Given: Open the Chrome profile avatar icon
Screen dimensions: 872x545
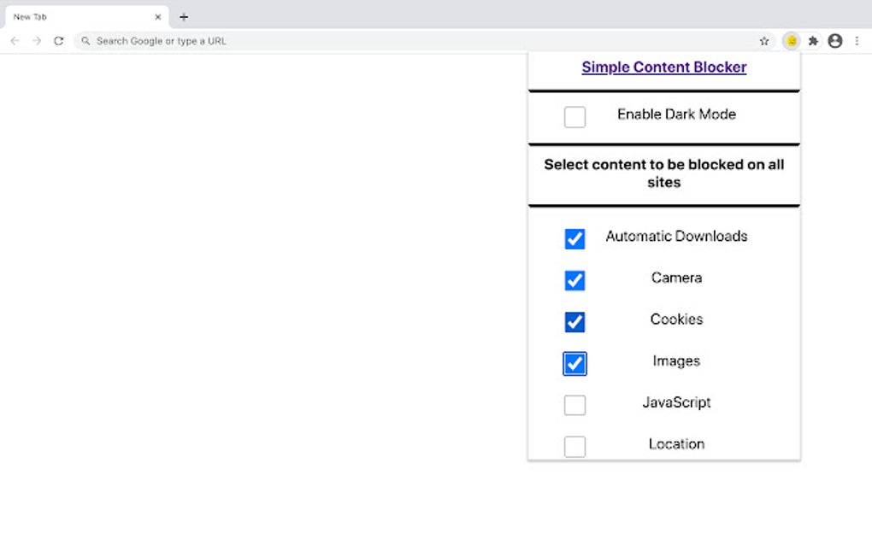Looking at the screenshot, I should pyautogui.click(x=835, y=40).
